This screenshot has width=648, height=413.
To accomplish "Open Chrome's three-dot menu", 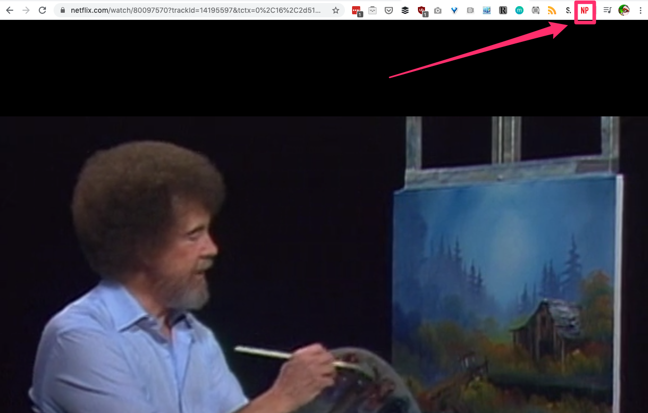I will click(x=640, y=10).
